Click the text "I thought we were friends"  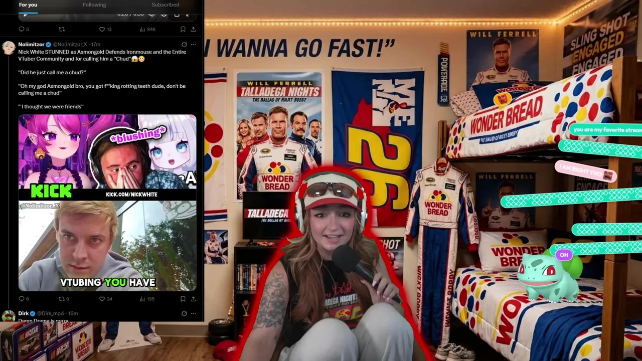pyautogui.click(x=51, y=106)
